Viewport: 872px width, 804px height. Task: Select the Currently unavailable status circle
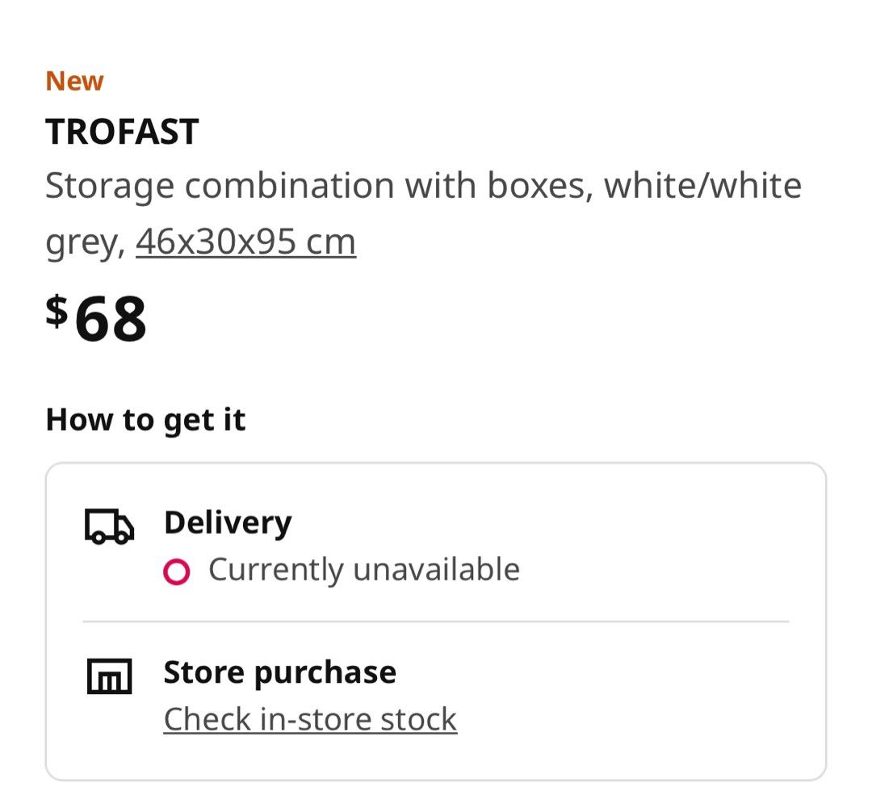click(x=176, y=570)
